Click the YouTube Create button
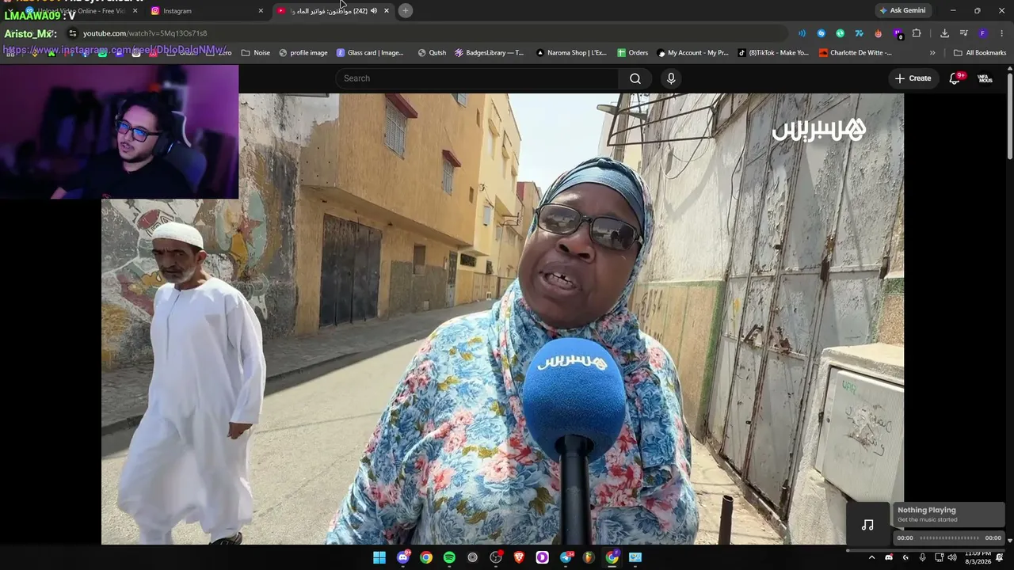This screenshot has width=1014, height=570. tap(913, 78)
